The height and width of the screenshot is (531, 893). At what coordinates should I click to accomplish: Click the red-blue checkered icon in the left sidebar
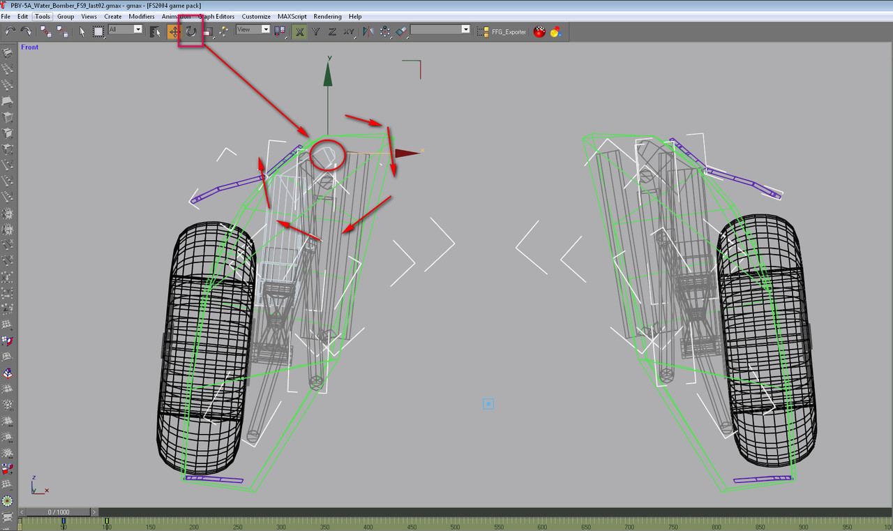(8, 341)
